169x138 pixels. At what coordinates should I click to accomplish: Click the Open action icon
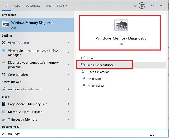click(x=83, y=58)
